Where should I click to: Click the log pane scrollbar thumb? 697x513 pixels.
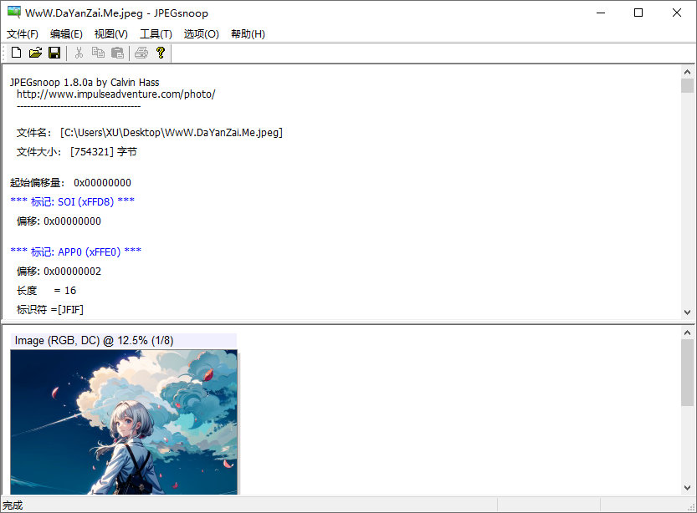pos(687,86)
